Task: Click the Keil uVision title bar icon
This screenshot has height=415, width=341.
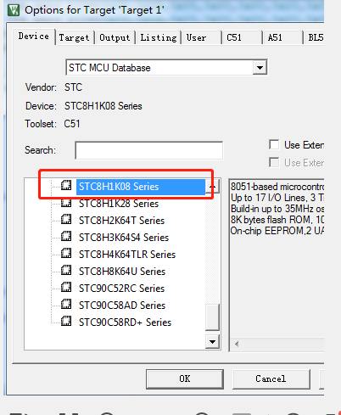Action: pyautogui.click(x=14, y=10)
